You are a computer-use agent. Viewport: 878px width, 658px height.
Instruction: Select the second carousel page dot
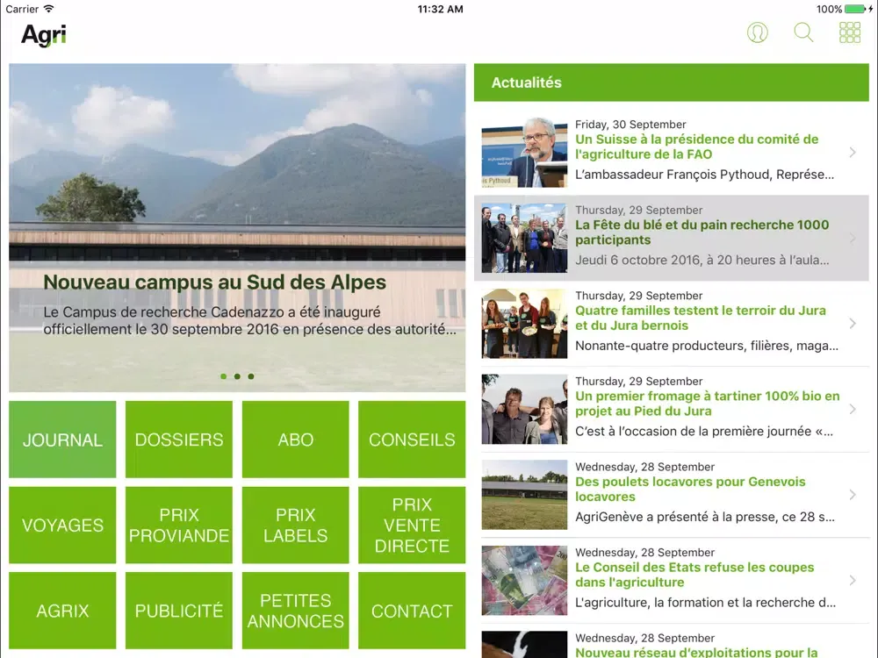237,376
